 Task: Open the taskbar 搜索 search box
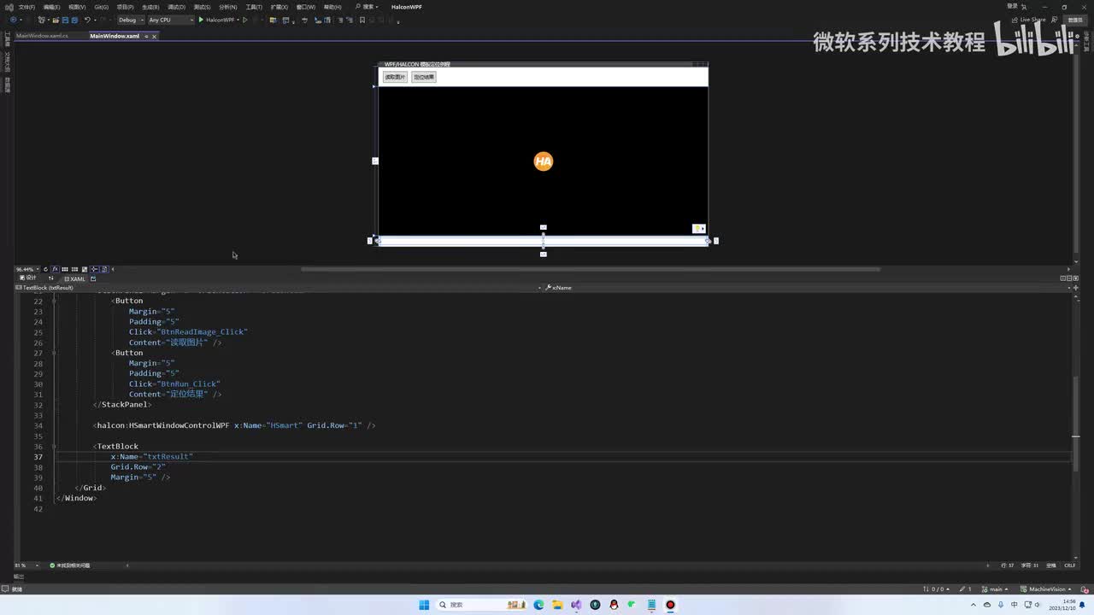[480, 605]
